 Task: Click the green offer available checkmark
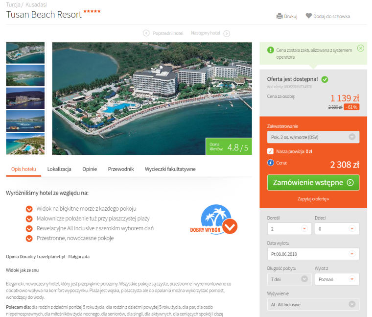(x=325, y=79)
